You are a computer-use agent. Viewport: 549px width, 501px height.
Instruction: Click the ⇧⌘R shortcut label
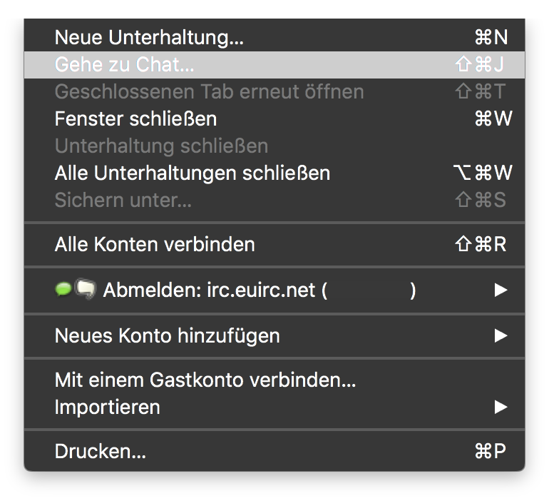[480, 244]
